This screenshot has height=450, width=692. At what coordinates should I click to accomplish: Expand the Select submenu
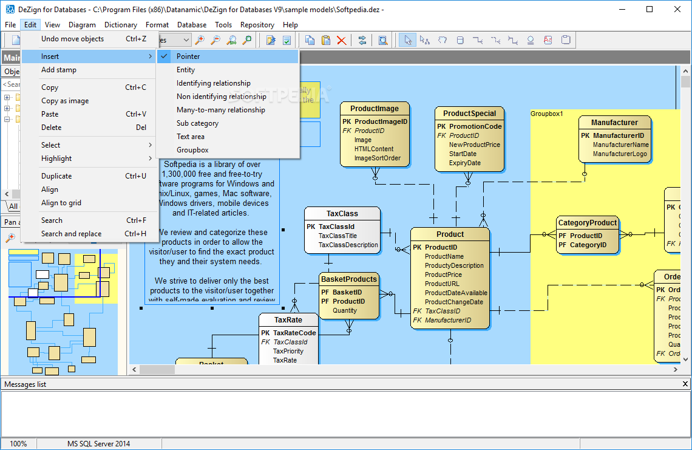(89, 145)
